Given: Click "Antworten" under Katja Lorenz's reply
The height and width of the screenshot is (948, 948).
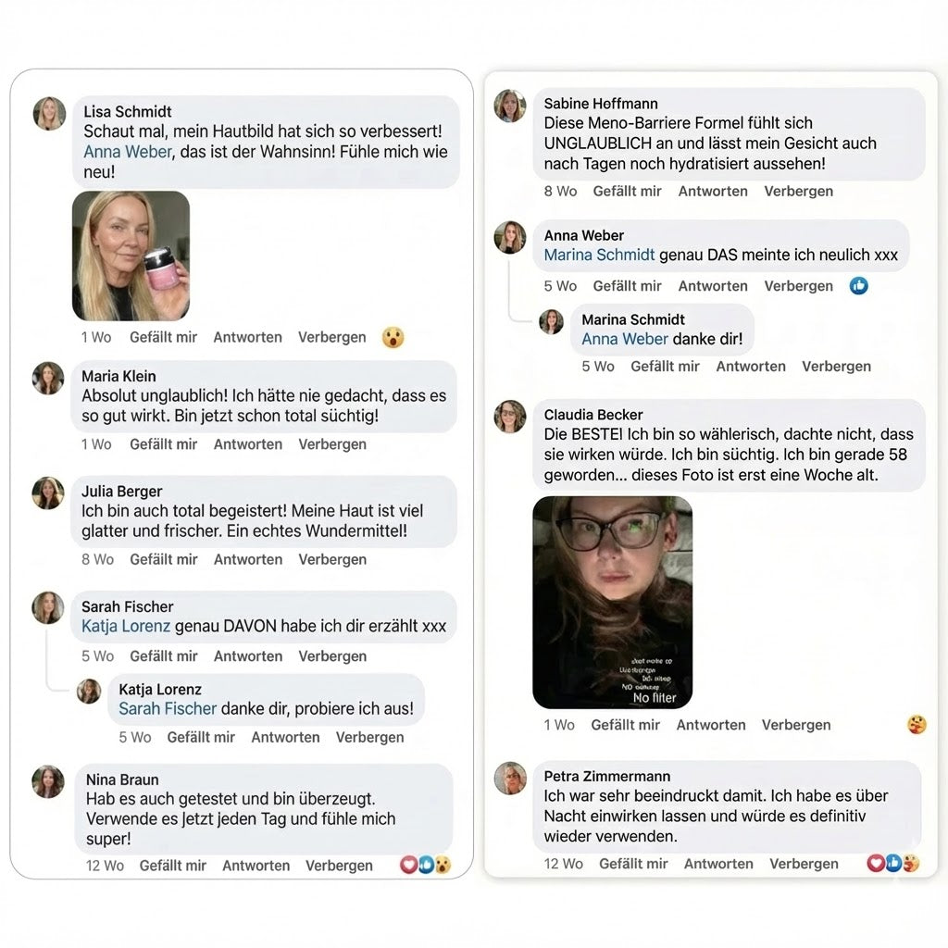Looking at the screenshot, I should tap(286, 737).
